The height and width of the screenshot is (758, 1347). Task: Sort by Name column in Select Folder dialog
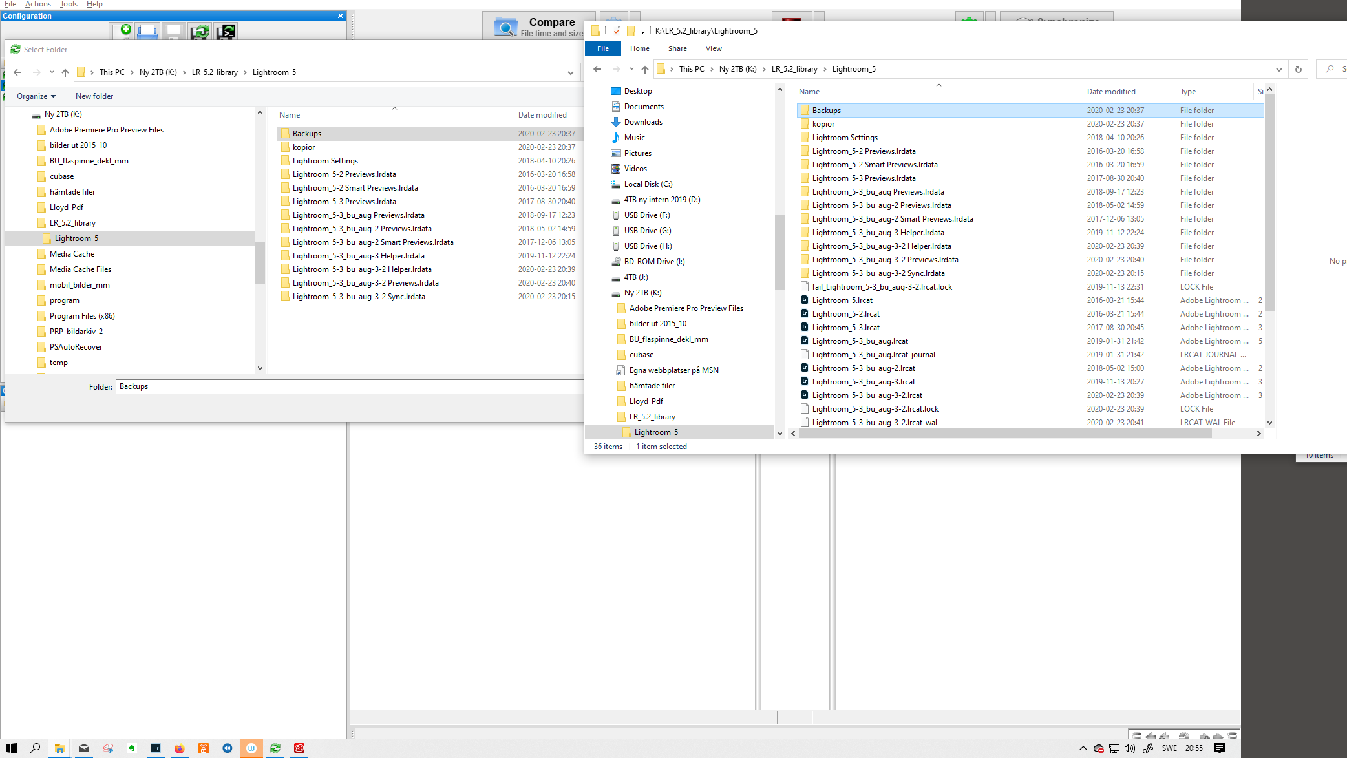tap(290, 115)
